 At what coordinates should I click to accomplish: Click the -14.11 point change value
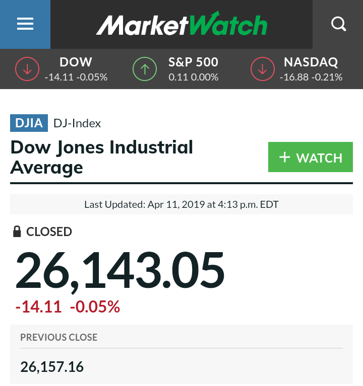38,306
